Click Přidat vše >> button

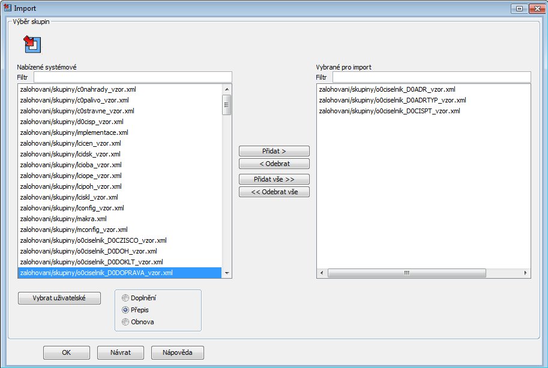tap(274, 179)
